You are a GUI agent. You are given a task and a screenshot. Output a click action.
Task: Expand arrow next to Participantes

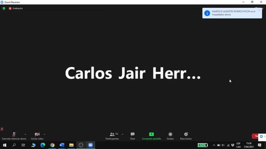coord(122,134)
